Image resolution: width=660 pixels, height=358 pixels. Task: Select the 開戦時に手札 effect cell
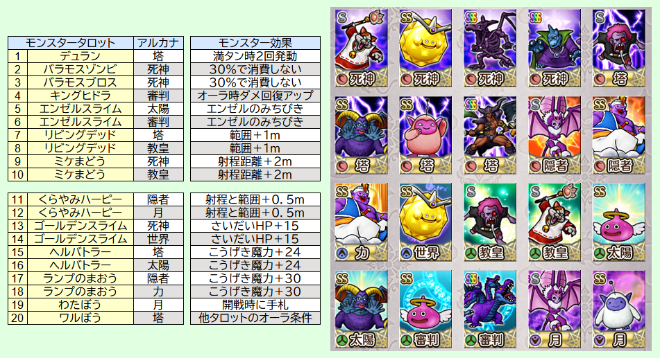(255, 305)
